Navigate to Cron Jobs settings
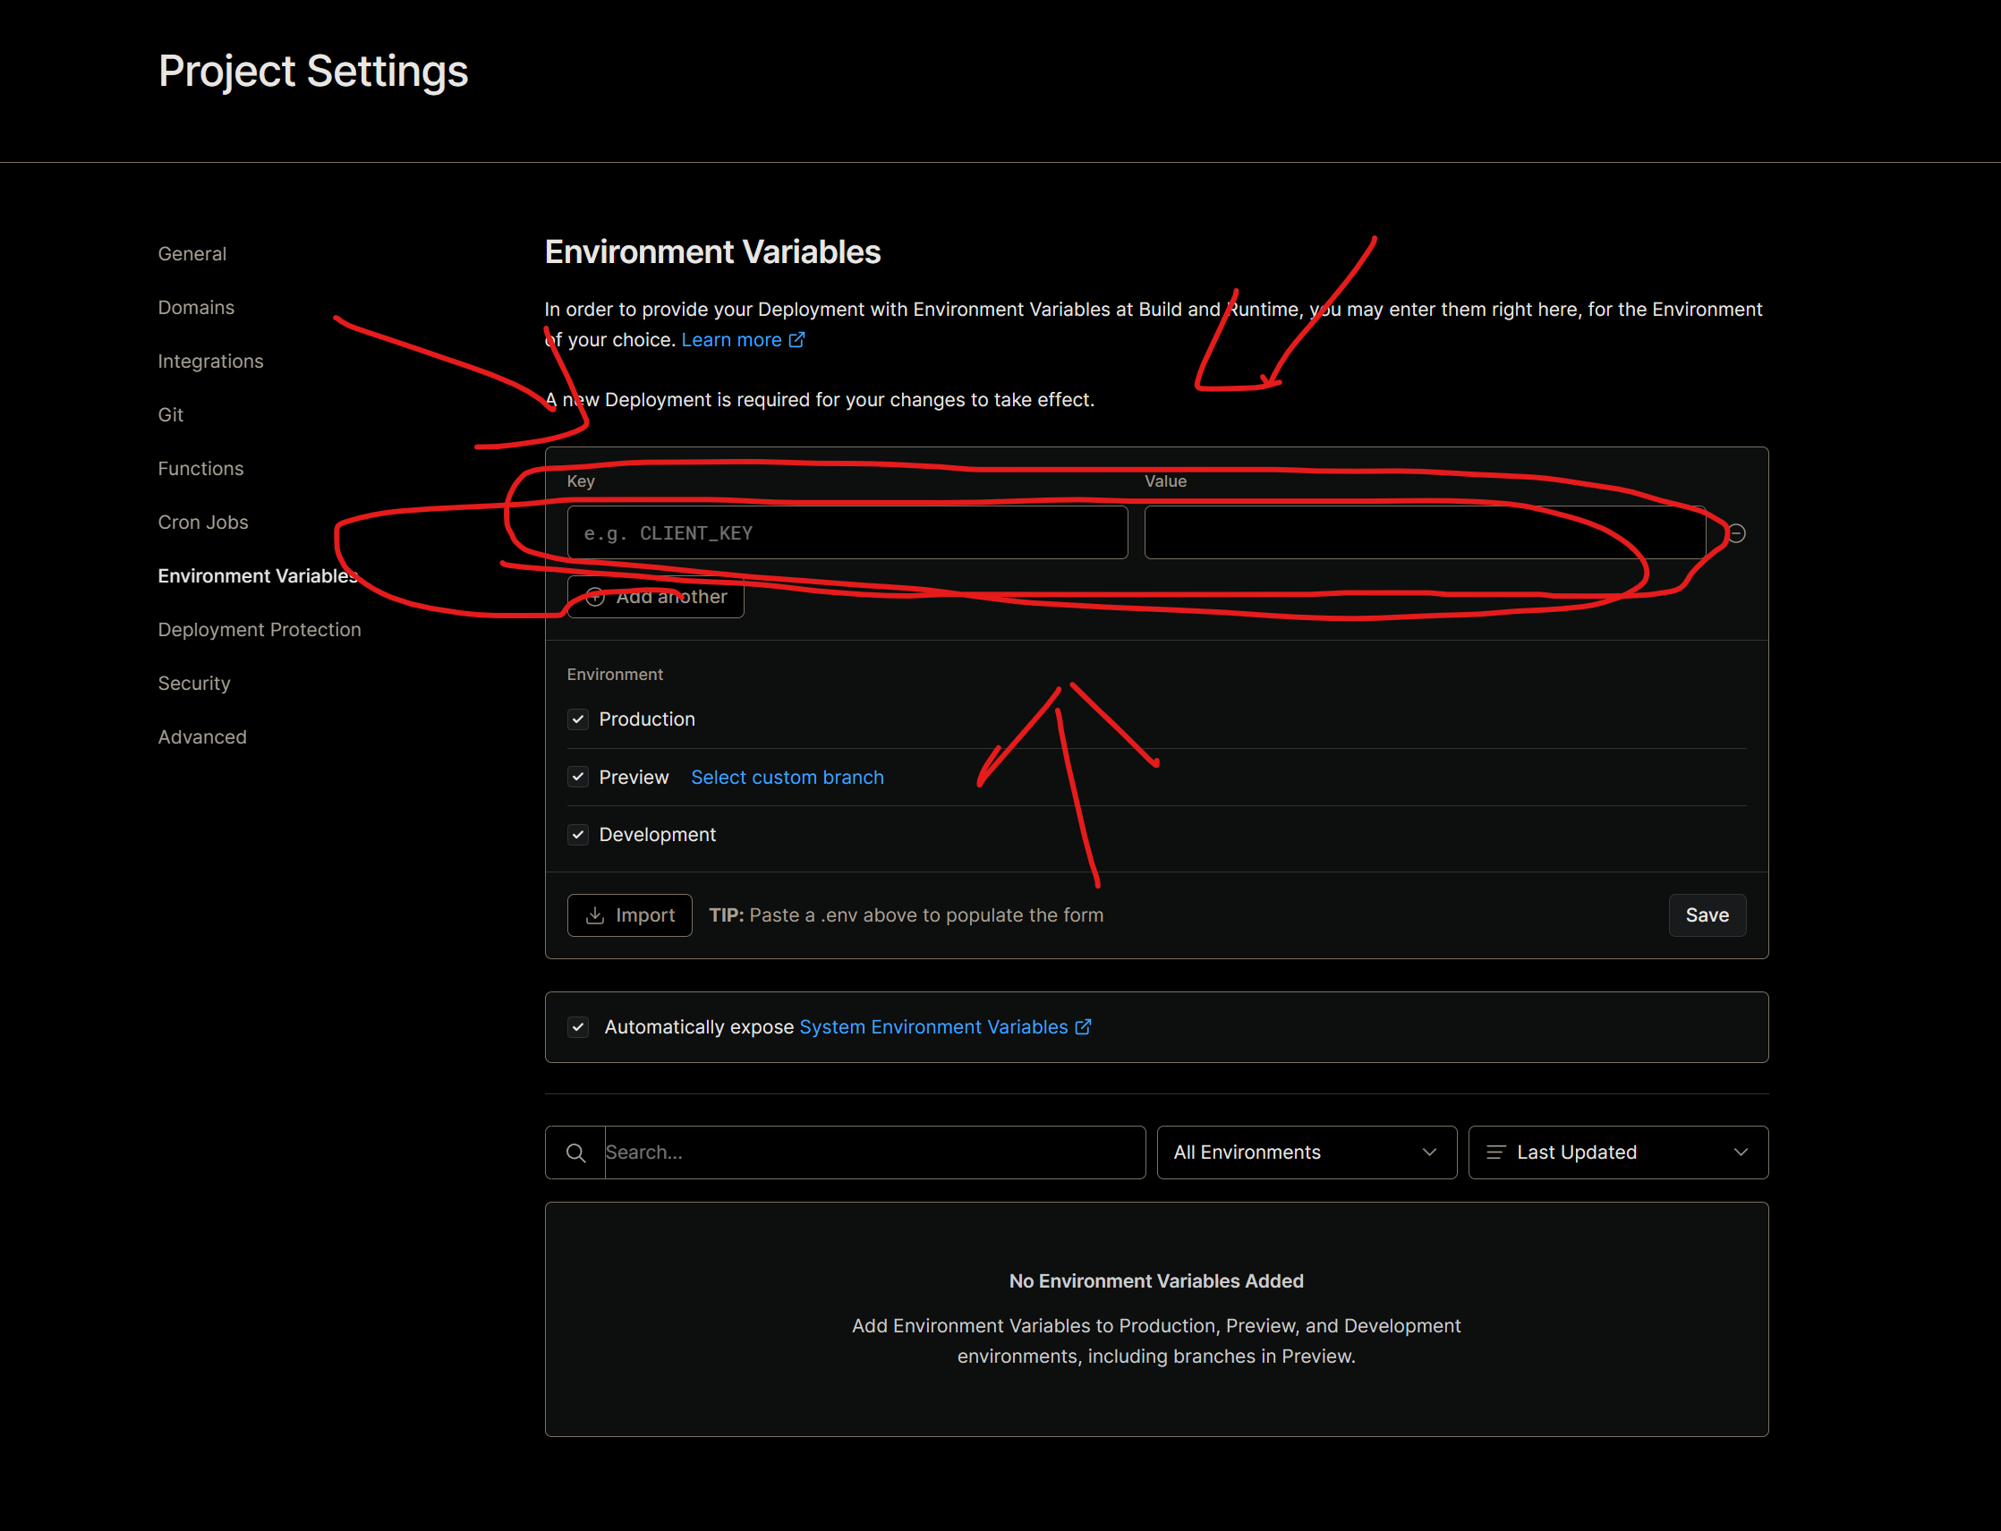 point(203,523)
